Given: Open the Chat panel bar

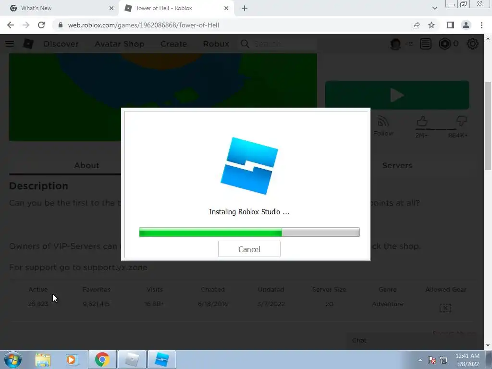Looking at the screenshot, I should click(x=411, y=341).
